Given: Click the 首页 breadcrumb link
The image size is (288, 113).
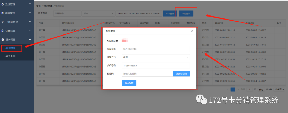Looking at the screenshot, I should tap(38, 6).
